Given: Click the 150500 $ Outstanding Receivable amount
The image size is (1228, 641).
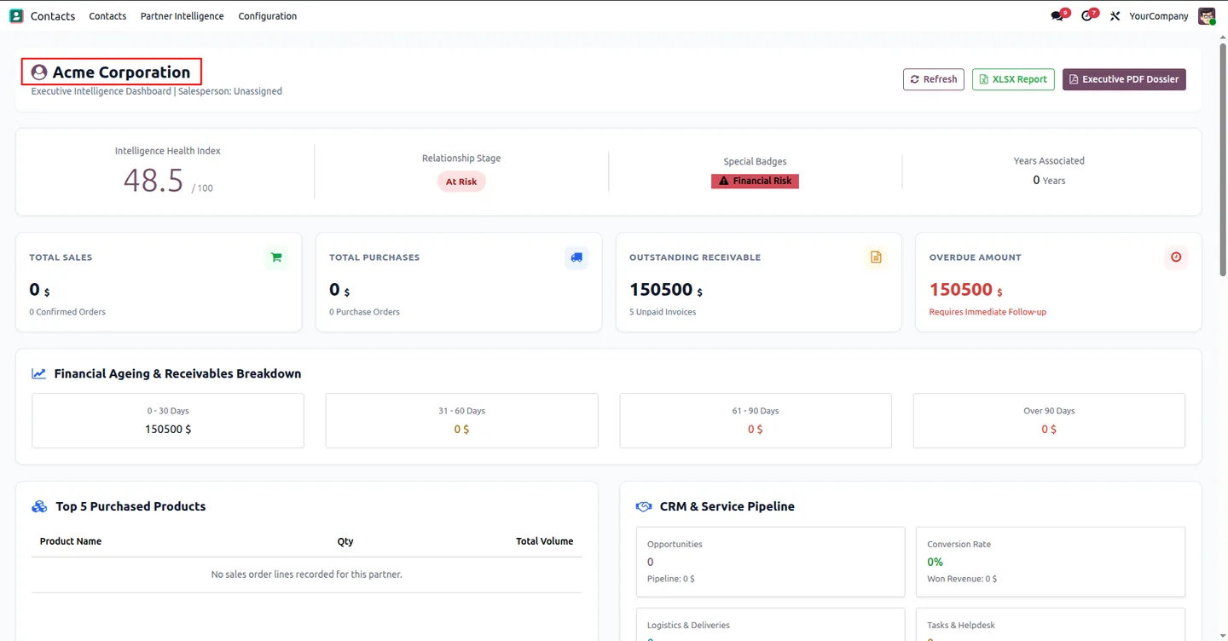Looking at the screenshot, I should coord(666,290).
